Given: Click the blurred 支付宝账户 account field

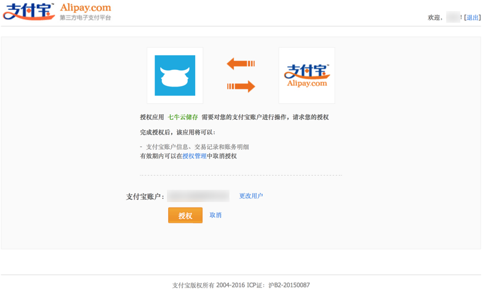Looking at the screenshot, I should tap(198, 196).
